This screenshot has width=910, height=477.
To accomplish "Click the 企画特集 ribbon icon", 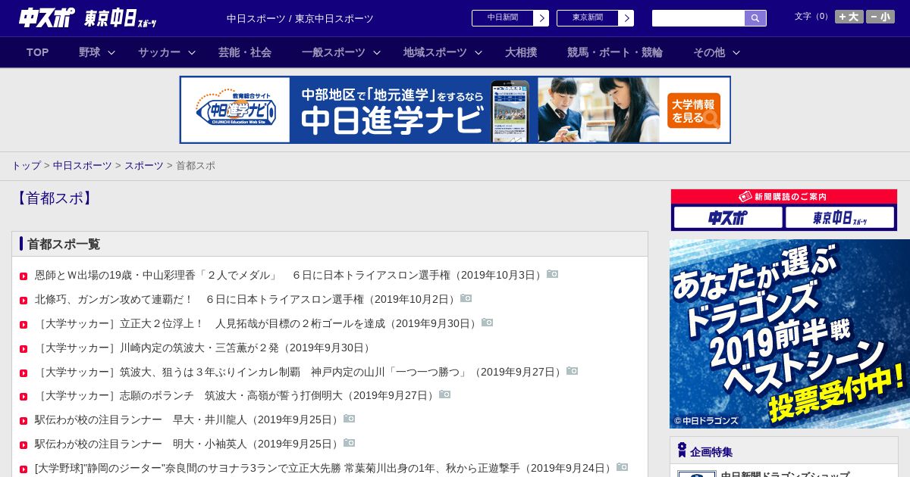I will pyautogui.click(x=682, y=450).
